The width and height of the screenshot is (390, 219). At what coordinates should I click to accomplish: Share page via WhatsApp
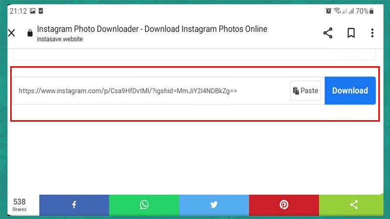point(144,205)
